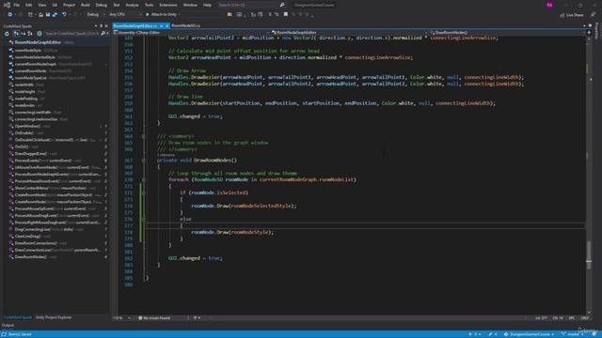Click the notifications bell in status bar
Image resolution: width=602 pixels, height=338 pixels.
[x=594, y=334]
